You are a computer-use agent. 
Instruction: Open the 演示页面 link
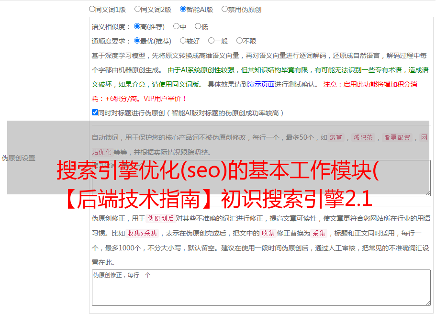pos(261,84)
